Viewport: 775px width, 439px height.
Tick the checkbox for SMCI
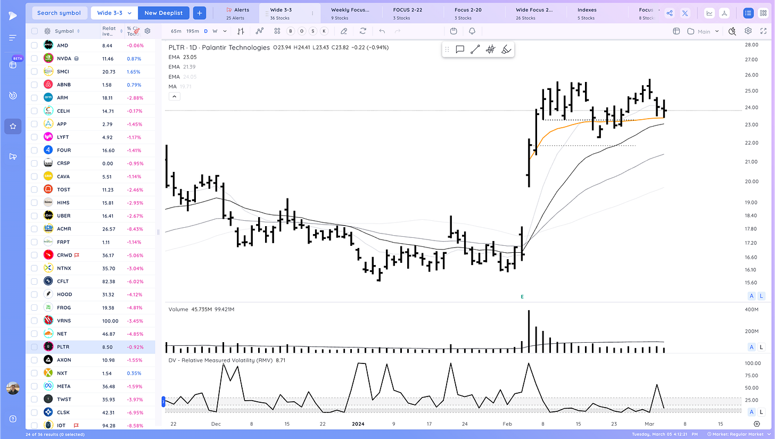click(35, 71)
